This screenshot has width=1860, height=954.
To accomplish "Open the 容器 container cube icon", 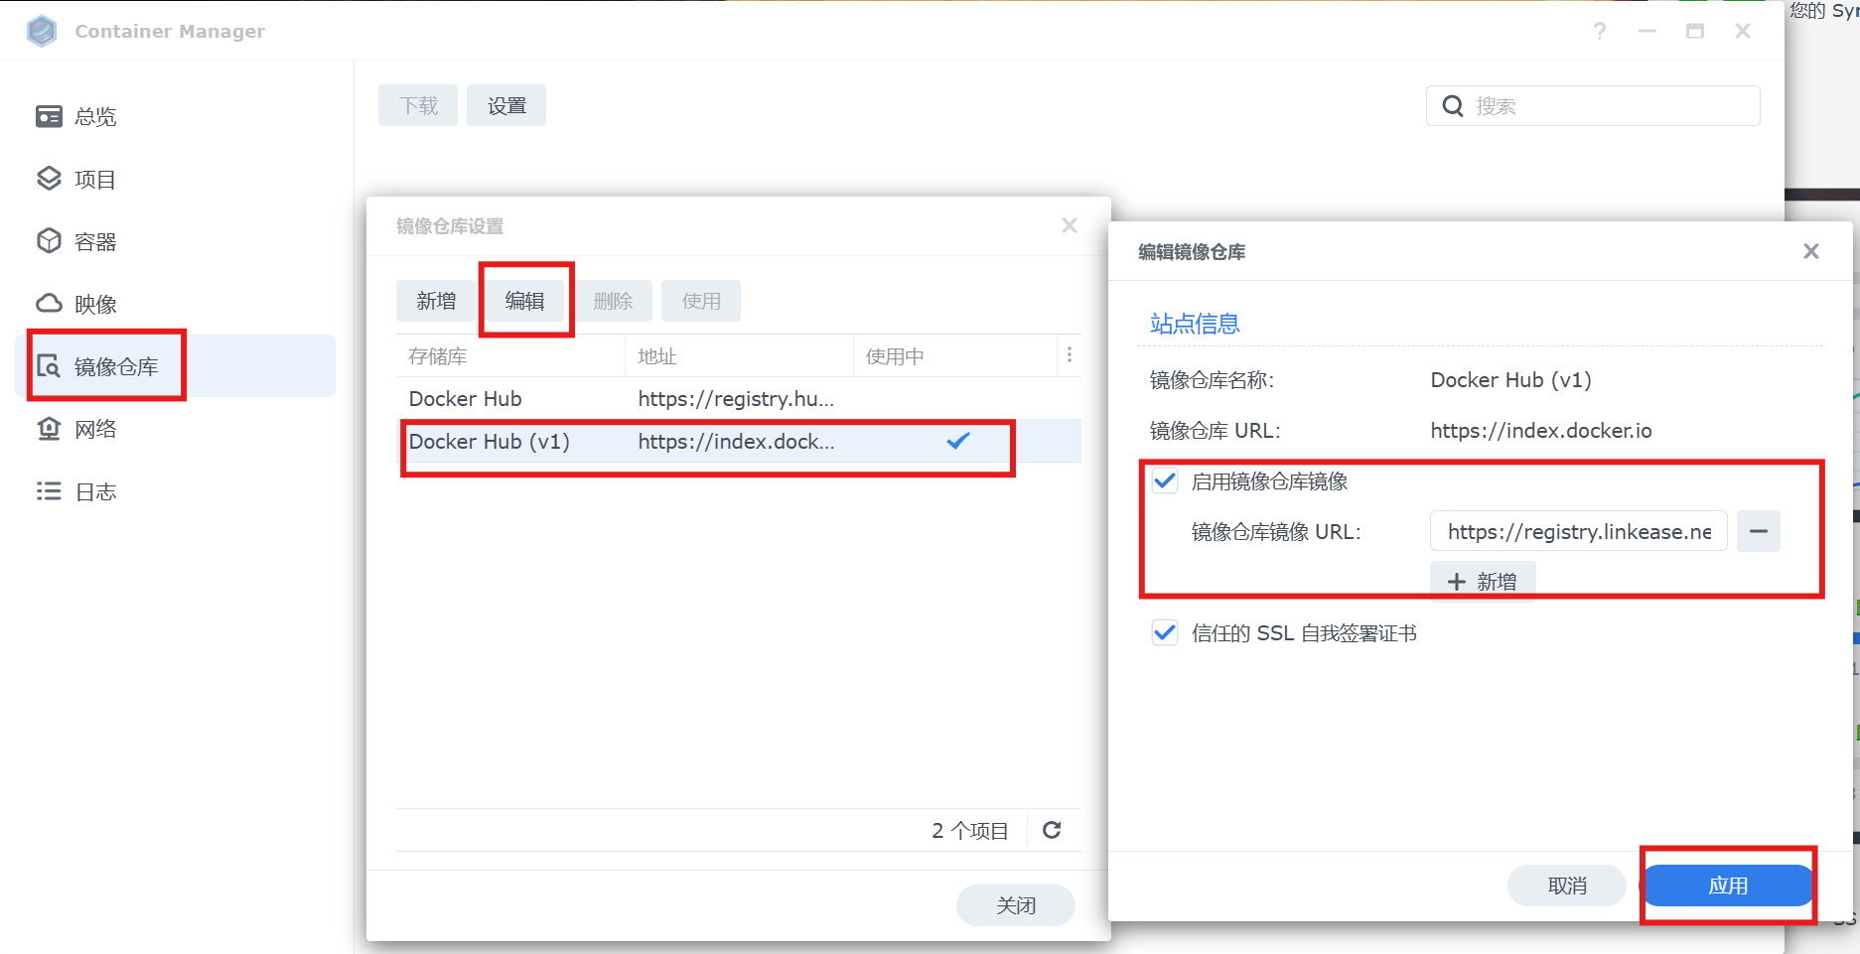I will tap(49, 241).
